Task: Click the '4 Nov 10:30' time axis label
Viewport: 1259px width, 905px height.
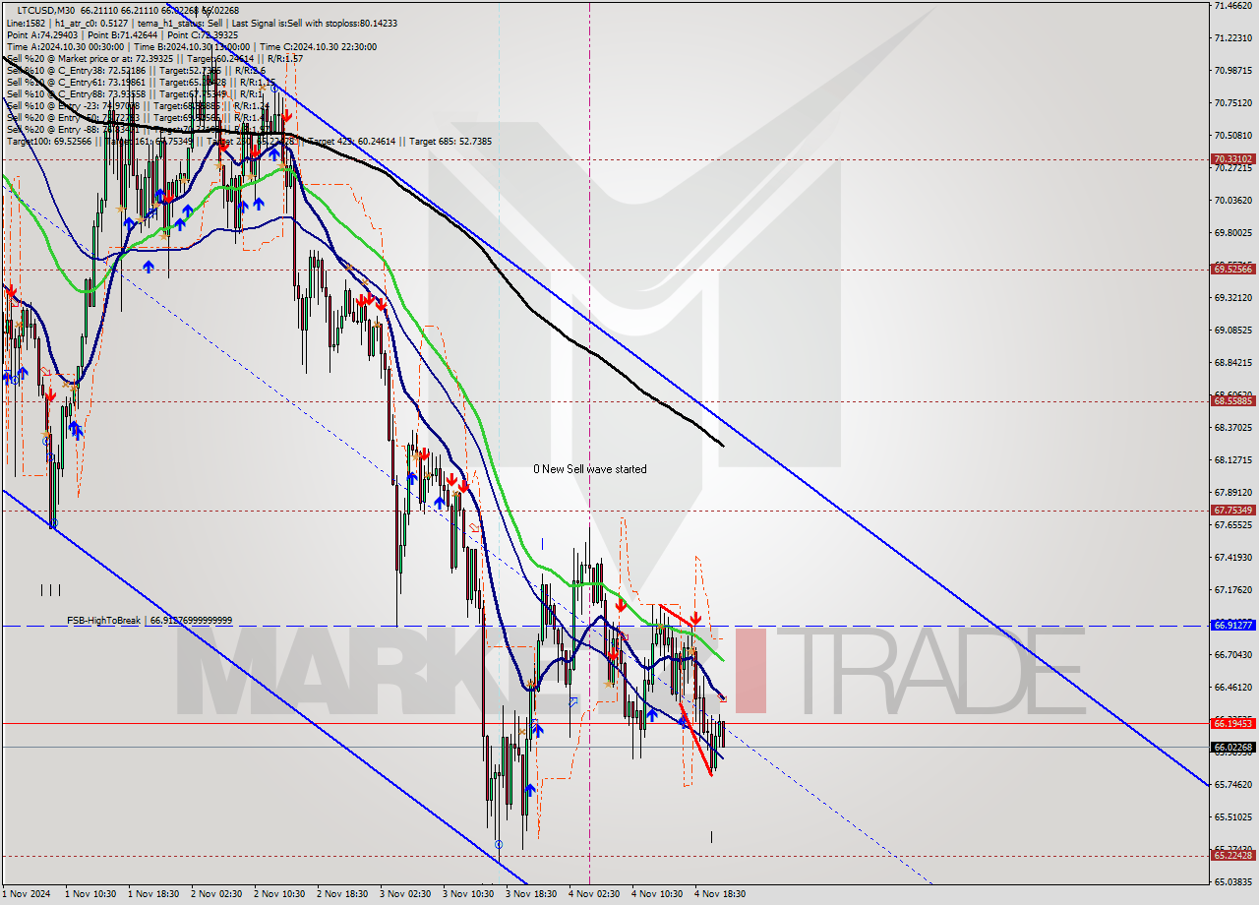Action: tap(657, 894)
